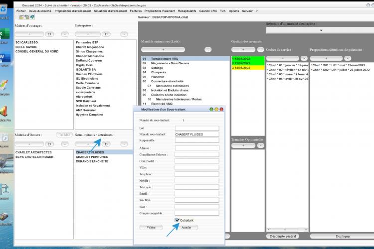374x249 pixels.
Task: Add a Maîtrise d'Oeuvre with the + button
Action: [x=29, y=144]
